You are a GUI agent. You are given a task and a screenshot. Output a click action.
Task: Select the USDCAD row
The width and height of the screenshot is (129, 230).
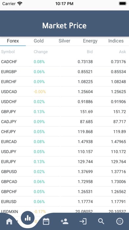(64, 92)
